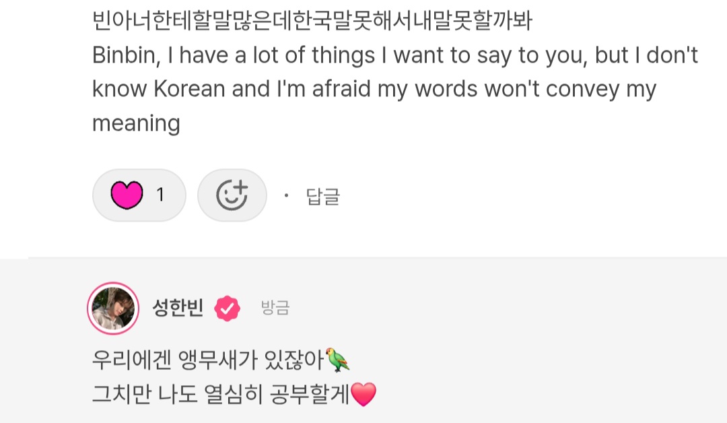Image resolution: width=727 pixels, height=423 pixels.
Task: Select the original Korean comment text
Action: tap(312, 22)
